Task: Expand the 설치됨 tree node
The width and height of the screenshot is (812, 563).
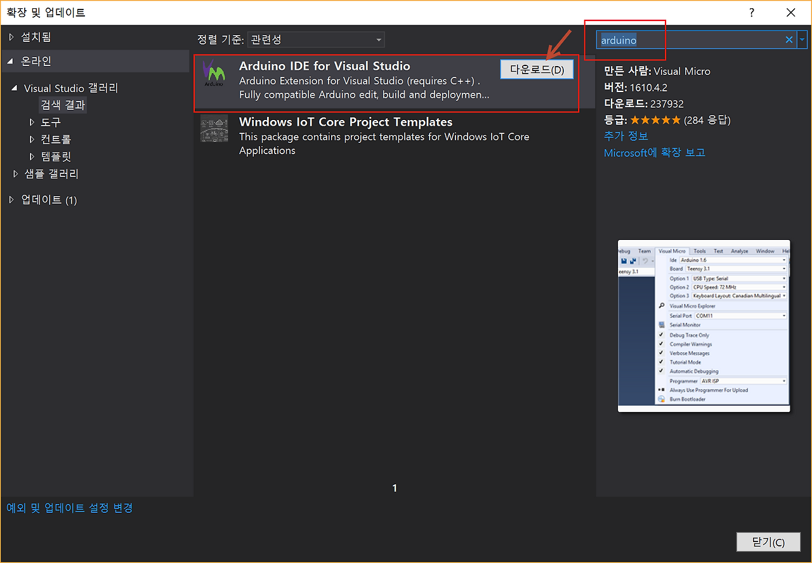Action: pos(11,37)
